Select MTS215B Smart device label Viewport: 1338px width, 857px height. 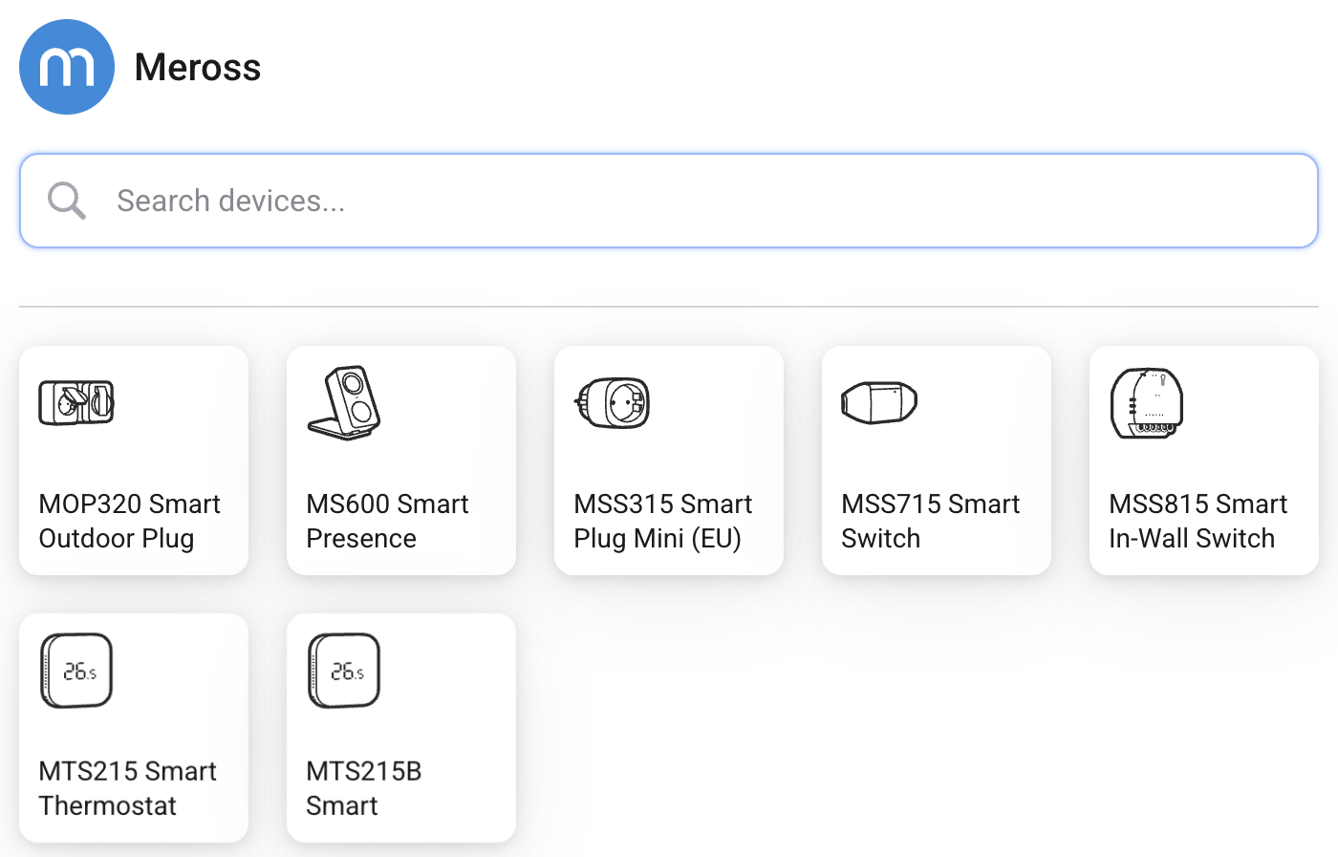click(363, 788)
